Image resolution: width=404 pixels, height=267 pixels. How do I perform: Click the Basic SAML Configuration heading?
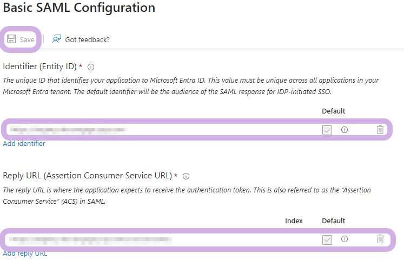pyautogui.click(x=80, y=8)
